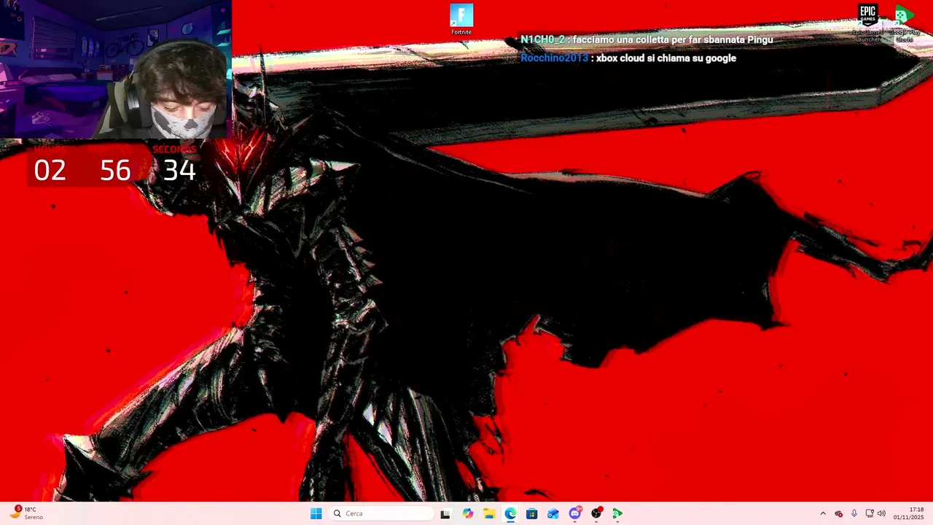Viewport: 933px width, 525px height.
Task: Click the Cerca search box in taskbar
Action: coord(382,513)
